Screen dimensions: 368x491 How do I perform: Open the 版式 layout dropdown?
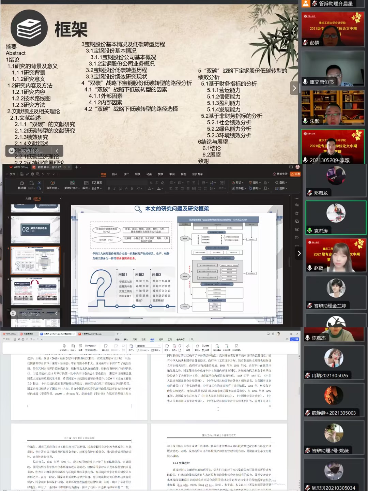(x=86, y=188)
